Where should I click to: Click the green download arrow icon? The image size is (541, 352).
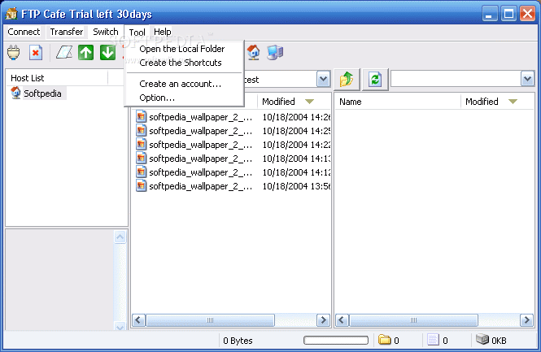pos(107,53)
